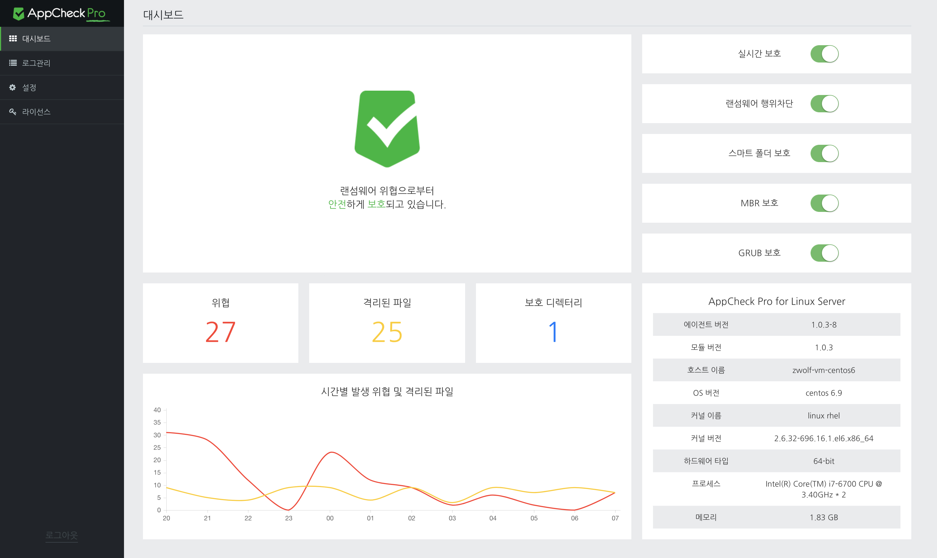Click the settings gear icon
The height and width of the screenshot is (558, 937).
tap(12, 87)
